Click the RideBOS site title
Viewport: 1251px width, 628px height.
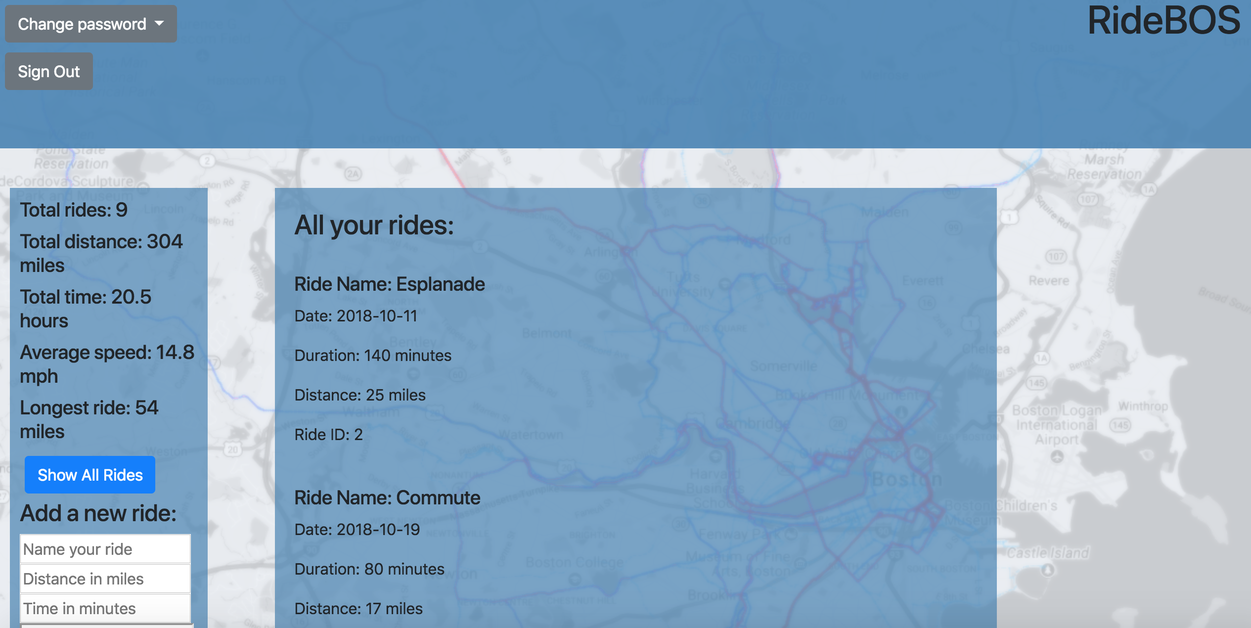point(1163,21)
